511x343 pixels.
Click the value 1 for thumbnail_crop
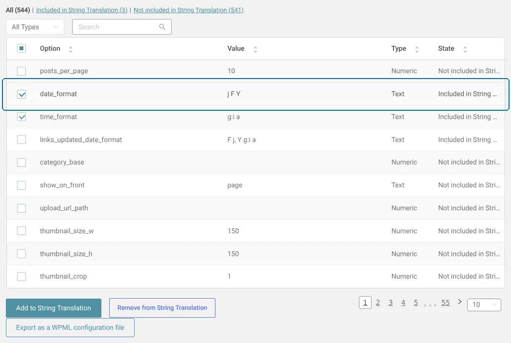pyautogui.click(x=229, y=276)
